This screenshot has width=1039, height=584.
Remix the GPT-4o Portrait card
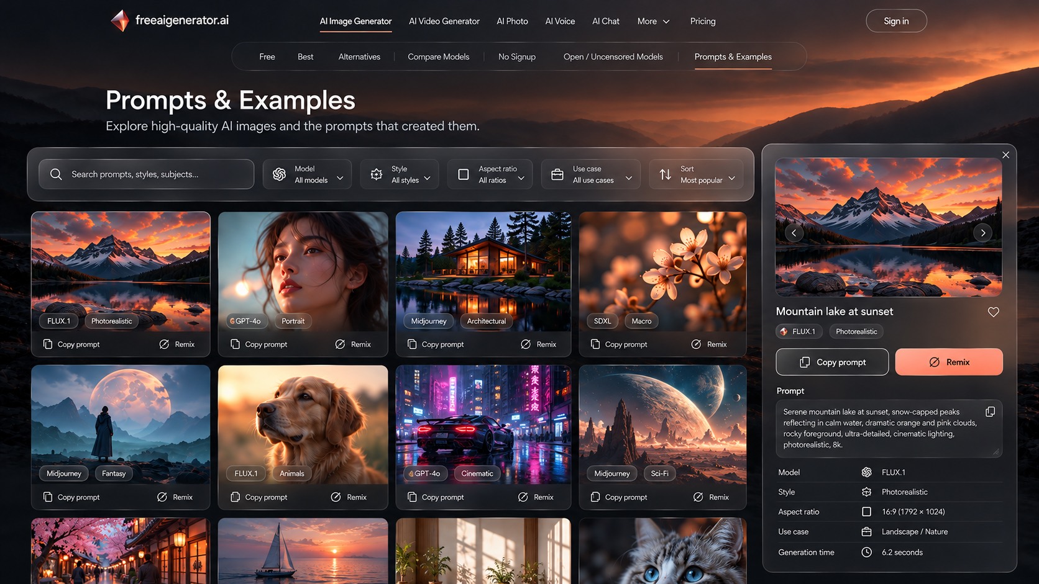(353, 344)
